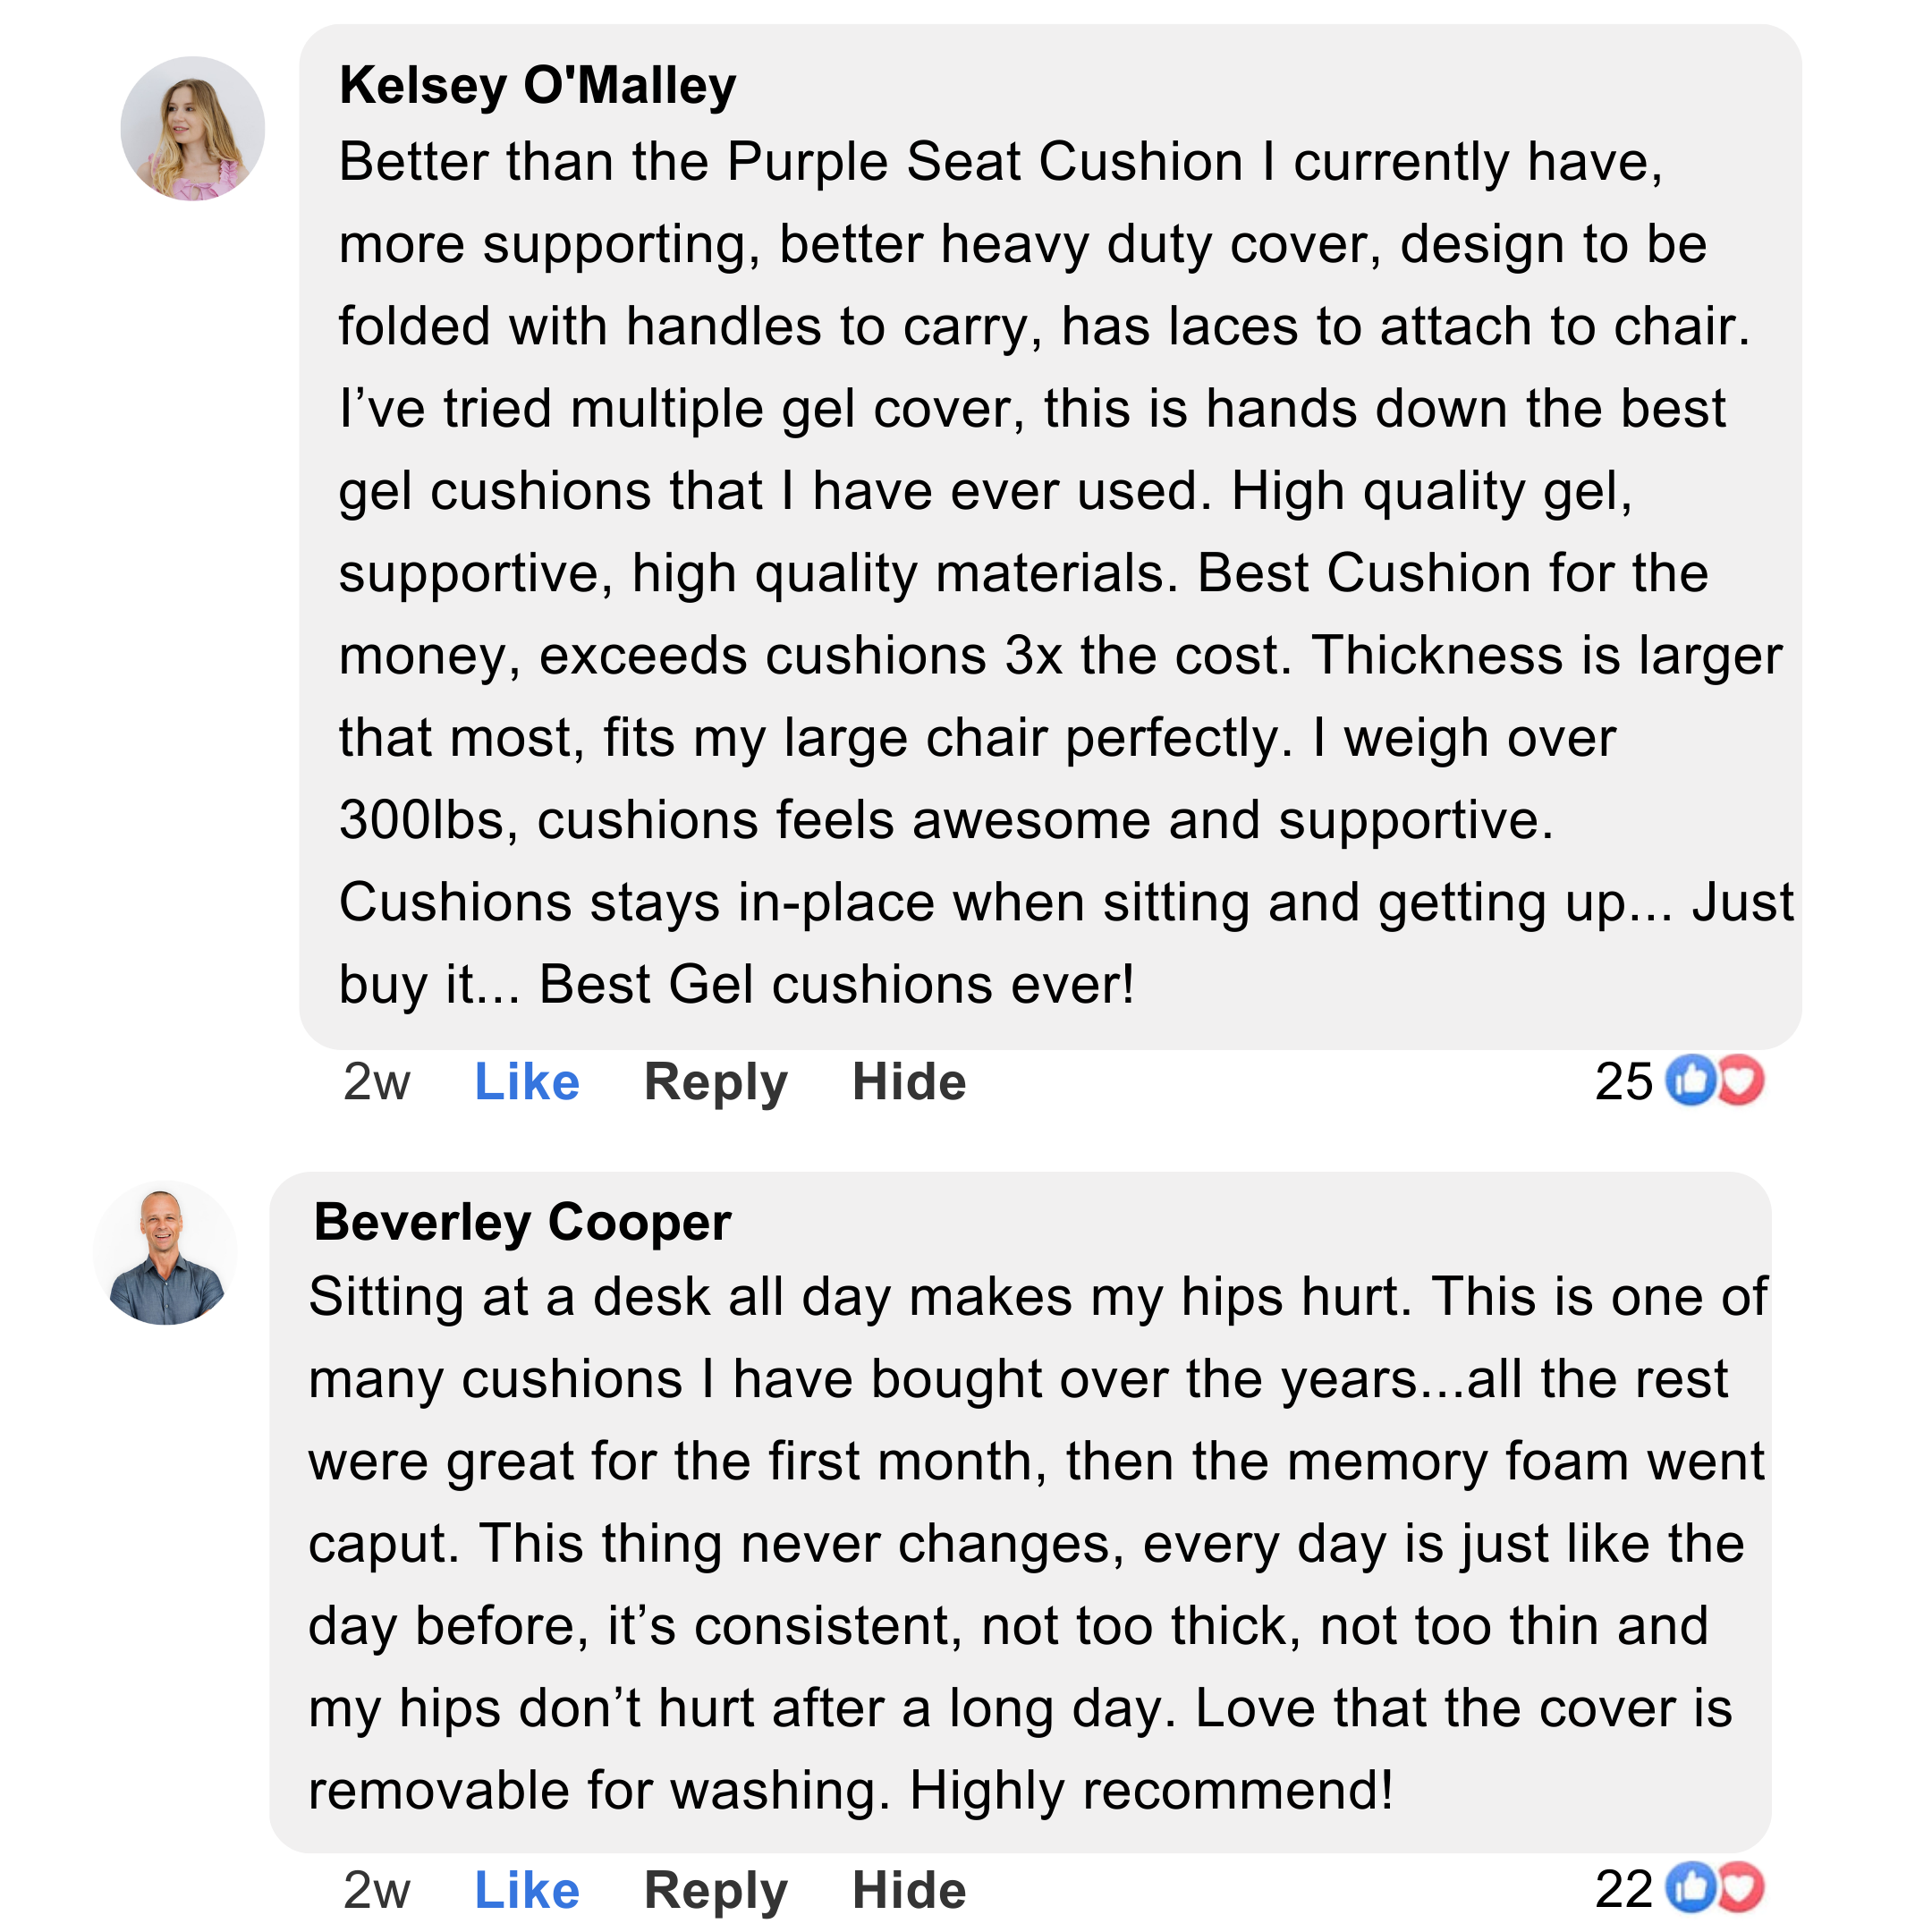The width and height of the screenshot is (1932, 1932).
Task: Reply to Beverley Cooper's comment
Action: tap(715, 1889)
